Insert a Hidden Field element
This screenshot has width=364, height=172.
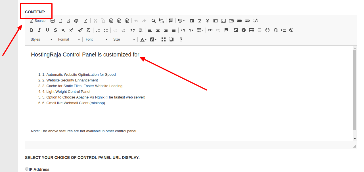click(255, 21)
